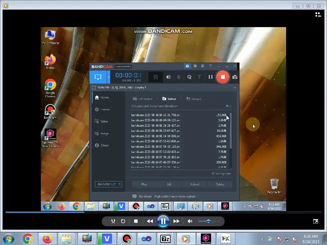Click Bandicam's red stop recording button in video

[x=223, y=77]
